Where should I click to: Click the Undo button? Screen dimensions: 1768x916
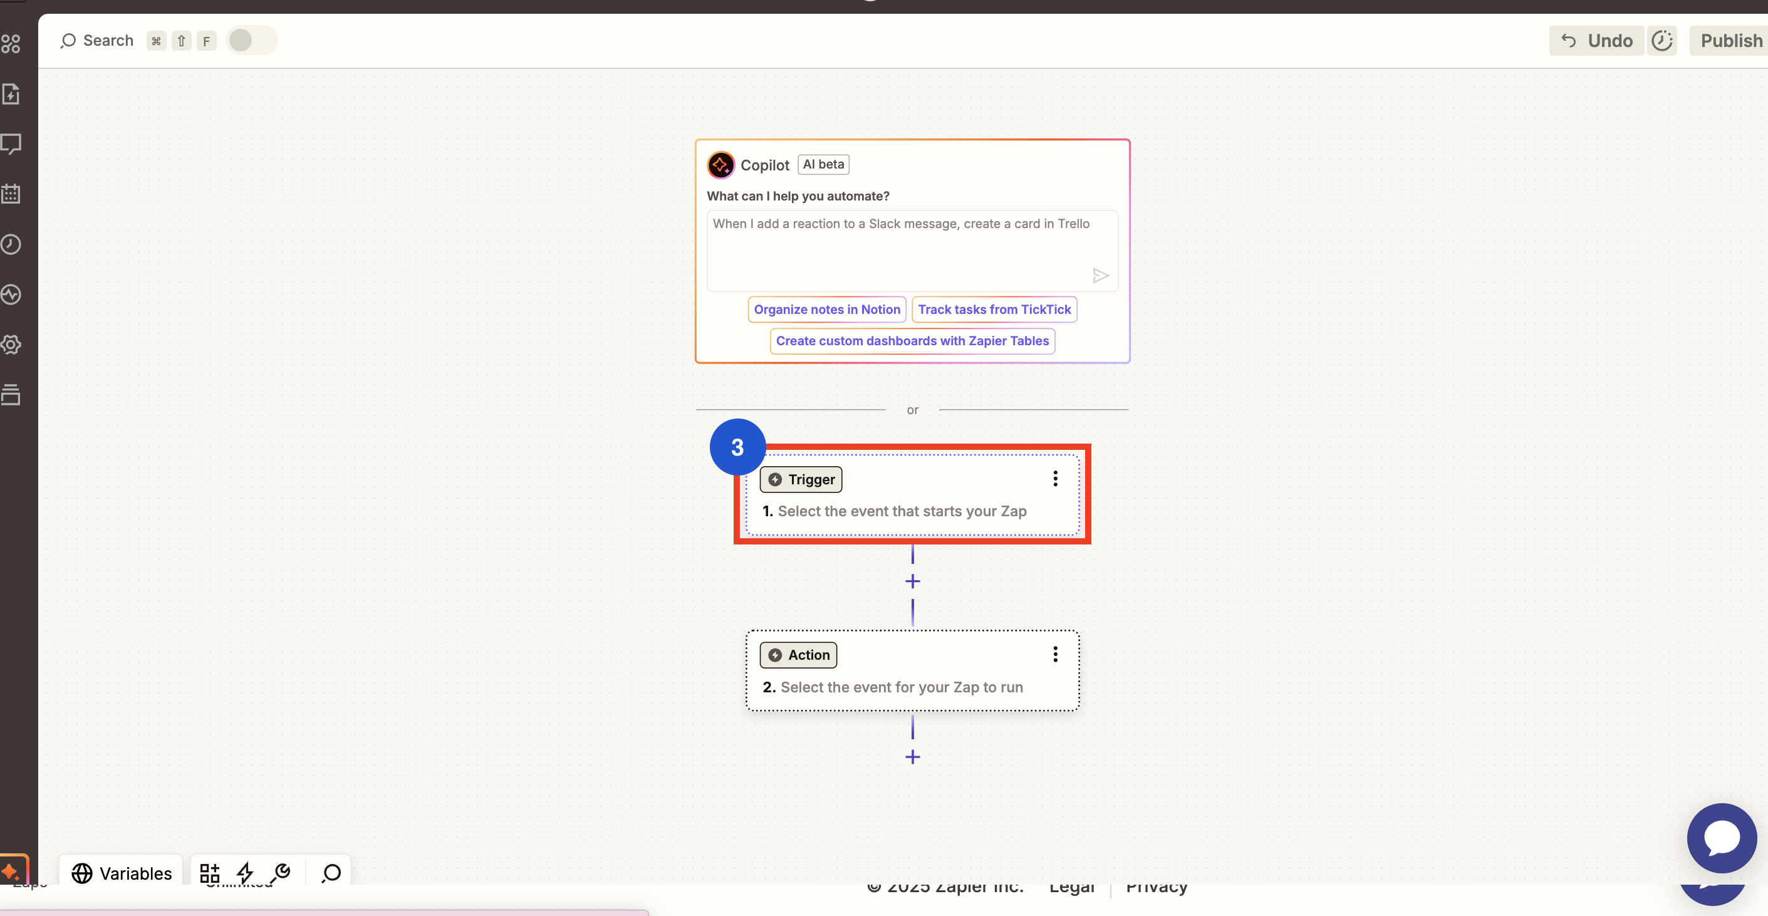[x=1596, y=41]
